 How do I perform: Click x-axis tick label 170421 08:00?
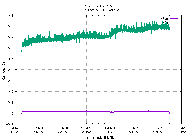pyautogui.click(x=134, y=130)
